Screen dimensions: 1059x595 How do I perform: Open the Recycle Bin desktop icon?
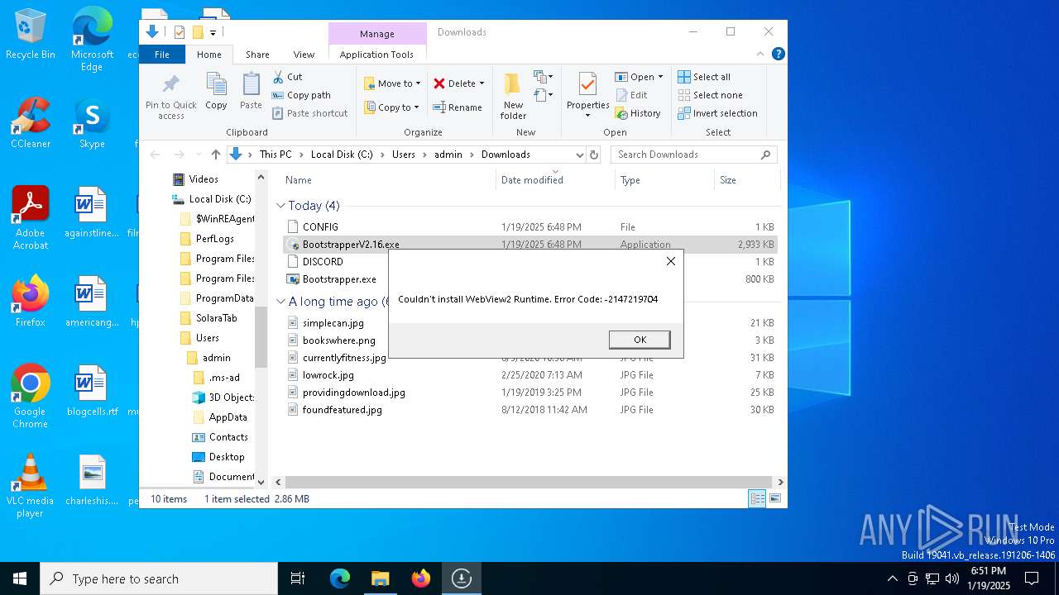[x=30, y=35]
